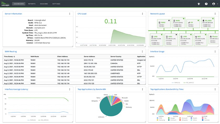Click the WiFi router icon

pyautogui.click(x=196, y=37)
